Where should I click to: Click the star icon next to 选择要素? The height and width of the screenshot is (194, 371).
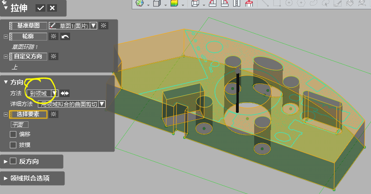53,114
